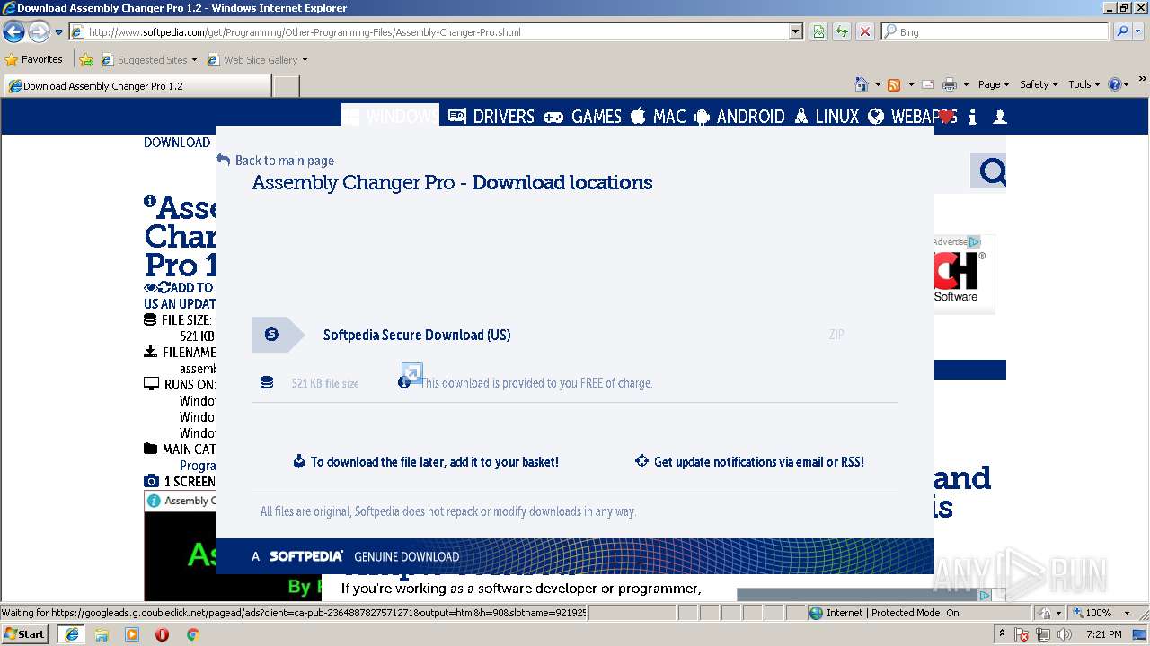Viewport: 1150px width, 646px height.
Task: Click the red Opera icon on taskbar
Action: (162, 634)
